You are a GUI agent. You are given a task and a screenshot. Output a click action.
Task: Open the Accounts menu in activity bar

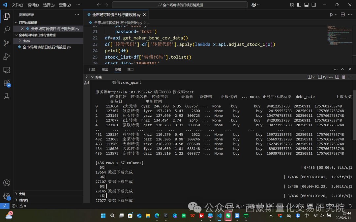(7, 183)
